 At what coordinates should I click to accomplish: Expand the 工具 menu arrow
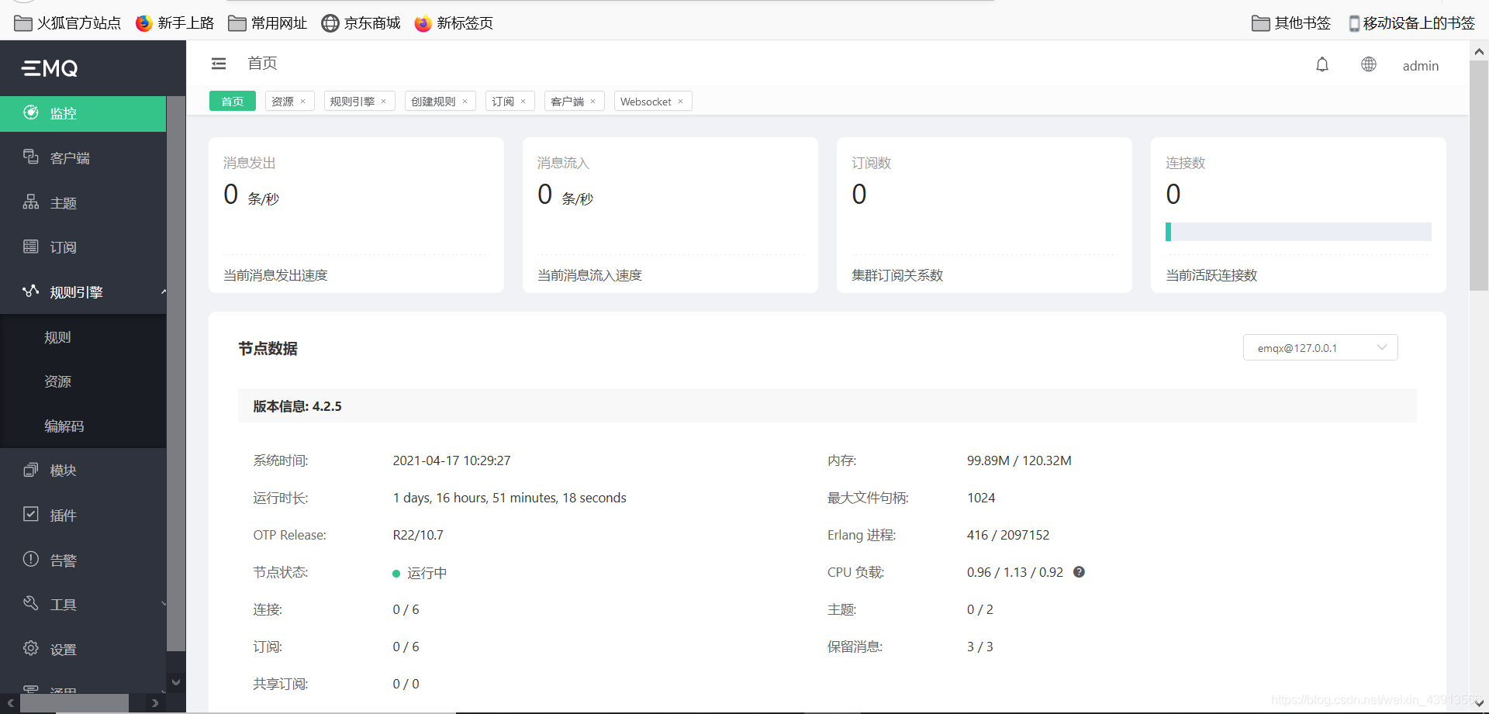tap(164, 604)
